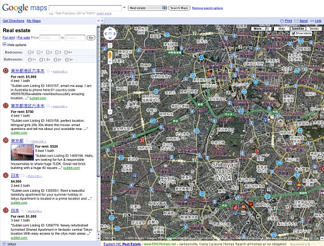This screenshot has width=324, height=246.
Task: Switch to Map view
Action: 282,28
